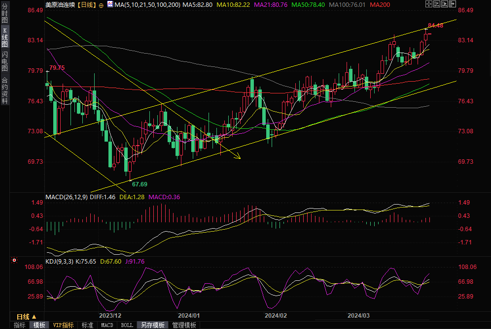Select the 指标 bottom tab
The image size is (491, 329).
pyautogui.click(x=19, y=325)
